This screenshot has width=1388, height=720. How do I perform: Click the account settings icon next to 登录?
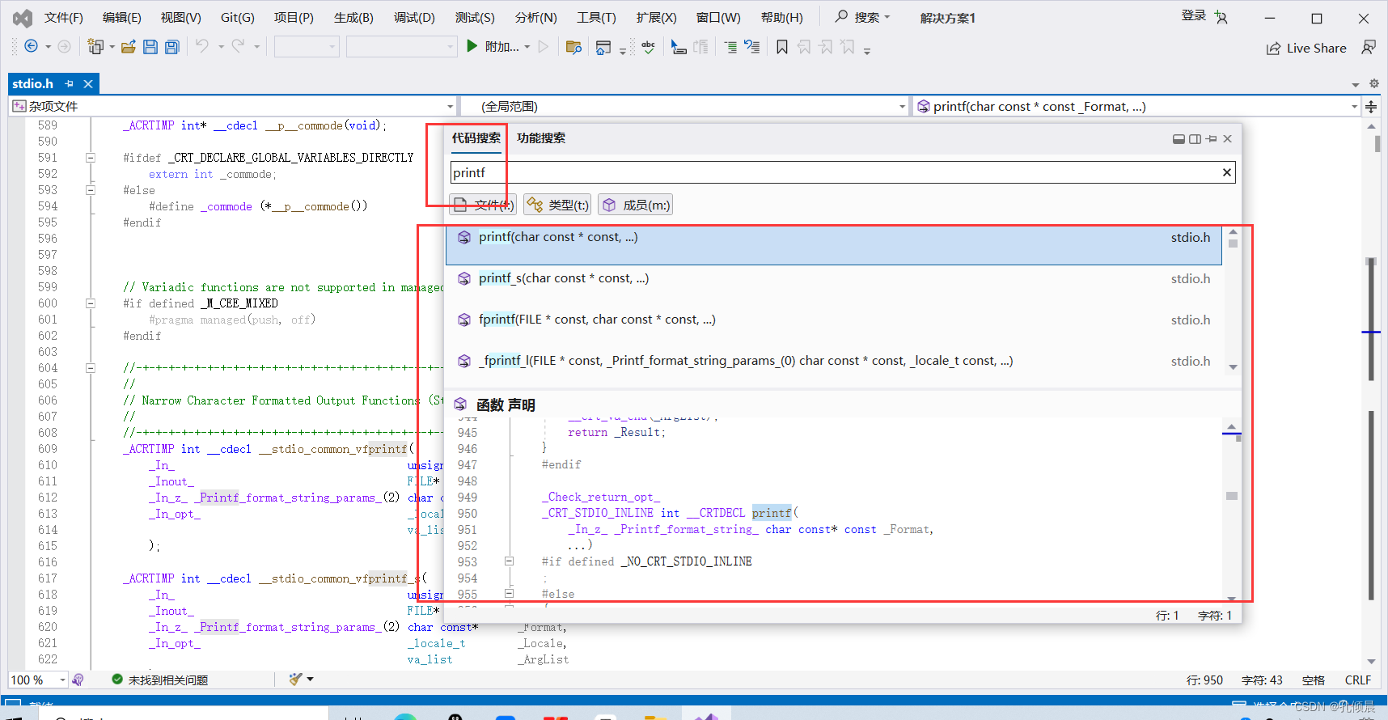[x=1221, y=17]
